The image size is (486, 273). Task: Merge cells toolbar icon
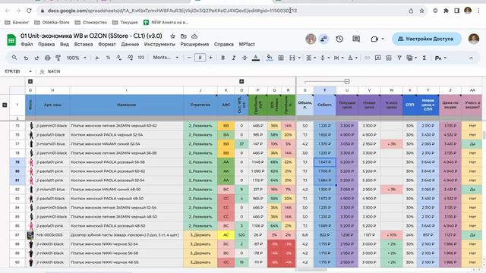[292, 58]
